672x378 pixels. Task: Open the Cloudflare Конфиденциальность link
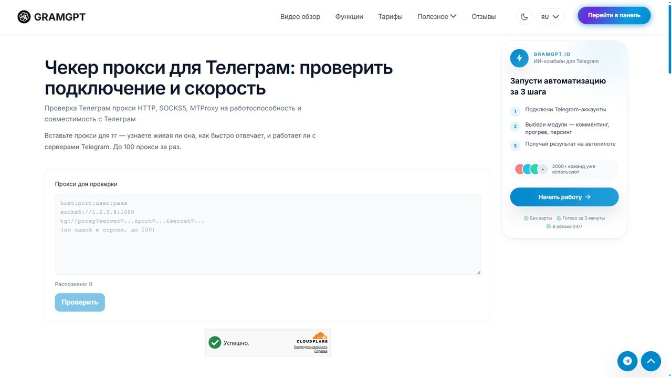[310, 347]
